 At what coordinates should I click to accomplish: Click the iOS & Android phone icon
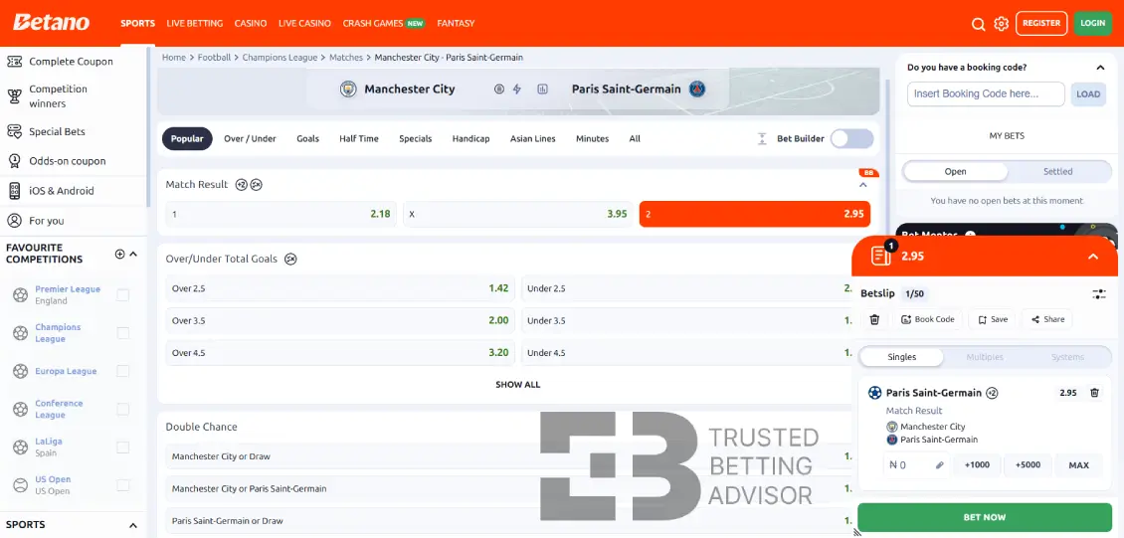pyautogui.click(x=14, y=191)
